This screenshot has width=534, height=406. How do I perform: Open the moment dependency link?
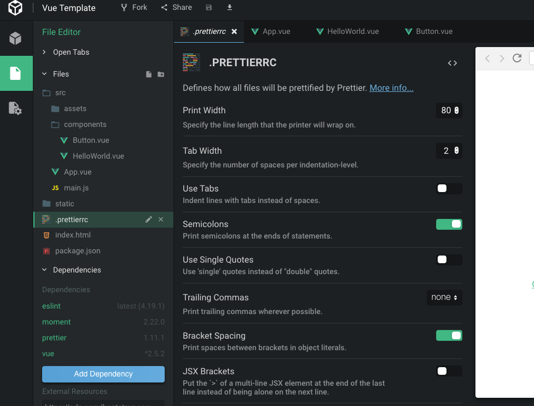pos(56,322)
